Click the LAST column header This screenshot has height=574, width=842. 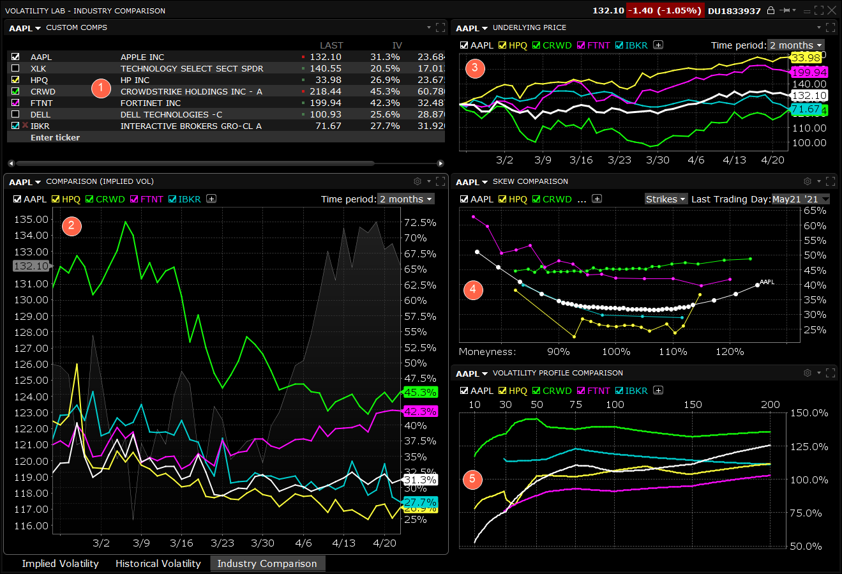click(x=331, y=45)
